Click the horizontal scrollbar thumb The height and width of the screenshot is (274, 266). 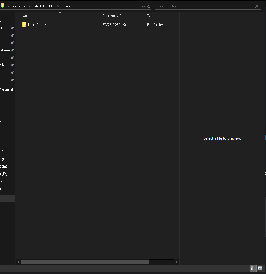85,262
